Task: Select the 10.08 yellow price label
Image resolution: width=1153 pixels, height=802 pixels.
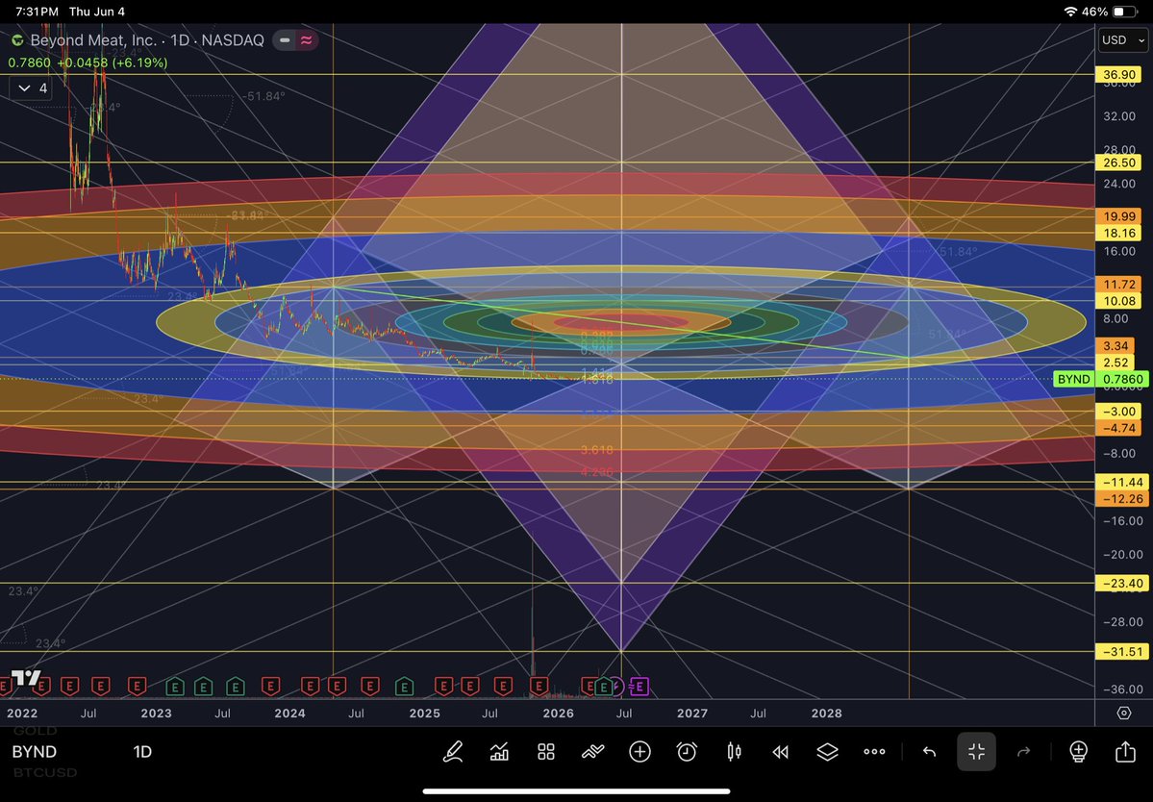Action: pyautogui.click(x=1120, y=301)
